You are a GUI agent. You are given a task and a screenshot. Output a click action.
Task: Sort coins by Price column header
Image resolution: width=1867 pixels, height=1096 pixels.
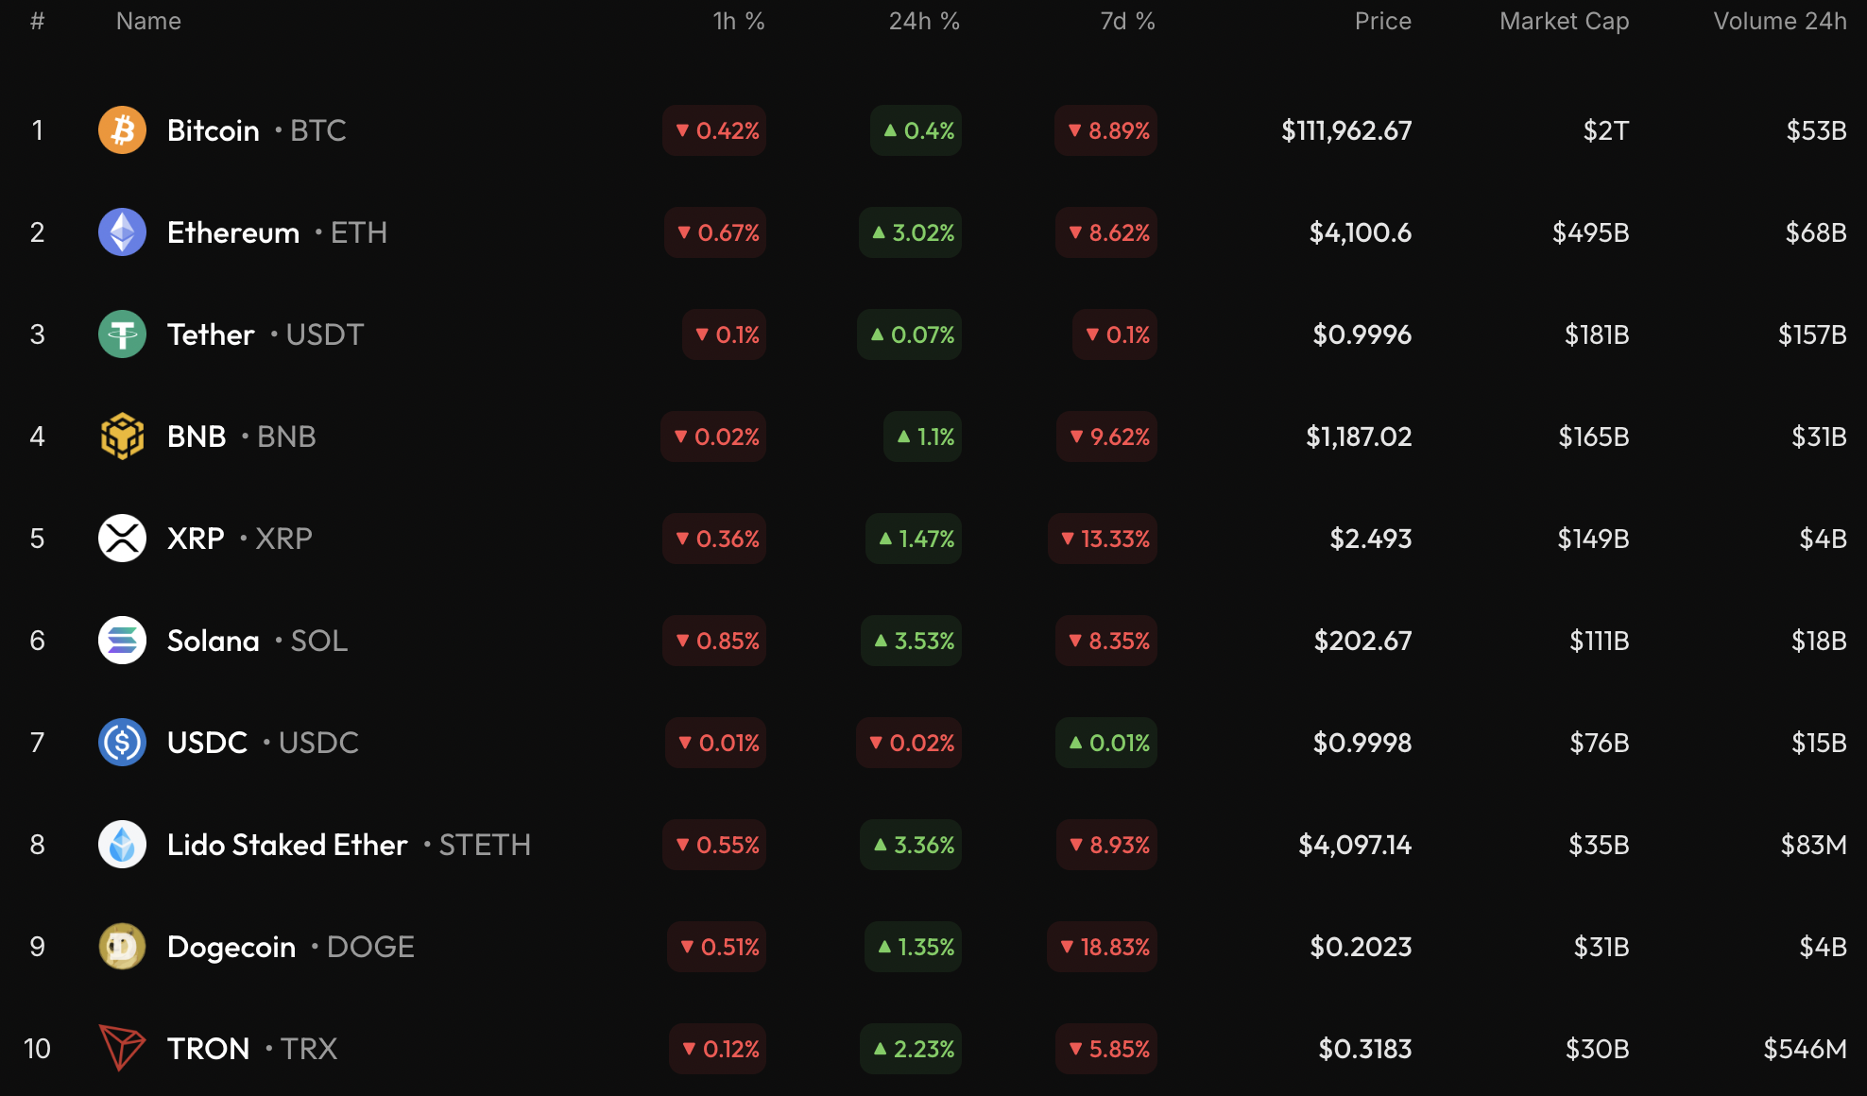click(x=1382, y=22)
